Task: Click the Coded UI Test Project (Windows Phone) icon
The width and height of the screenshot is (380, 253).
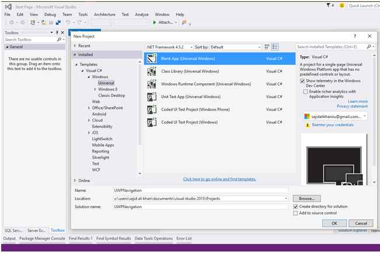Action: coord(152,110)
